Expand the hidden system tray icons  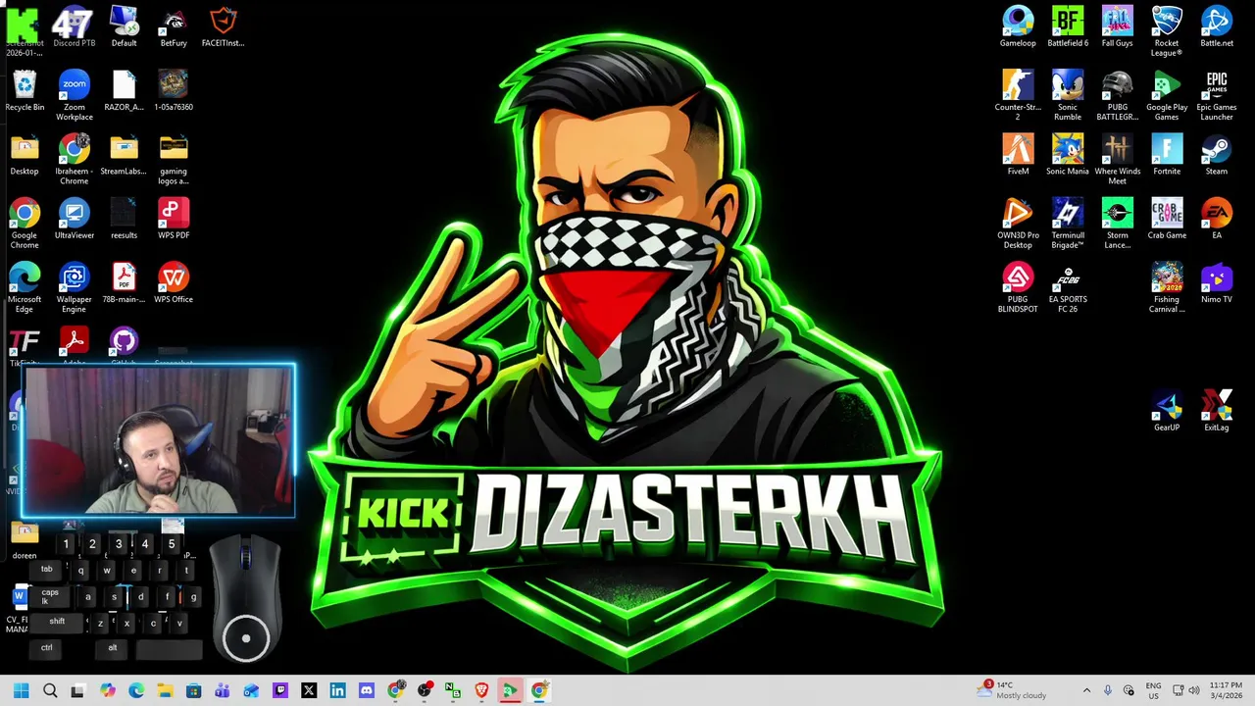[1086, 690]
